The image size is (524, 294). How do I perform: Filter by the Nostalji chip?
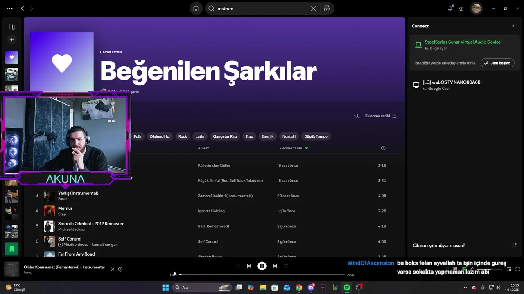pos(289,136)
